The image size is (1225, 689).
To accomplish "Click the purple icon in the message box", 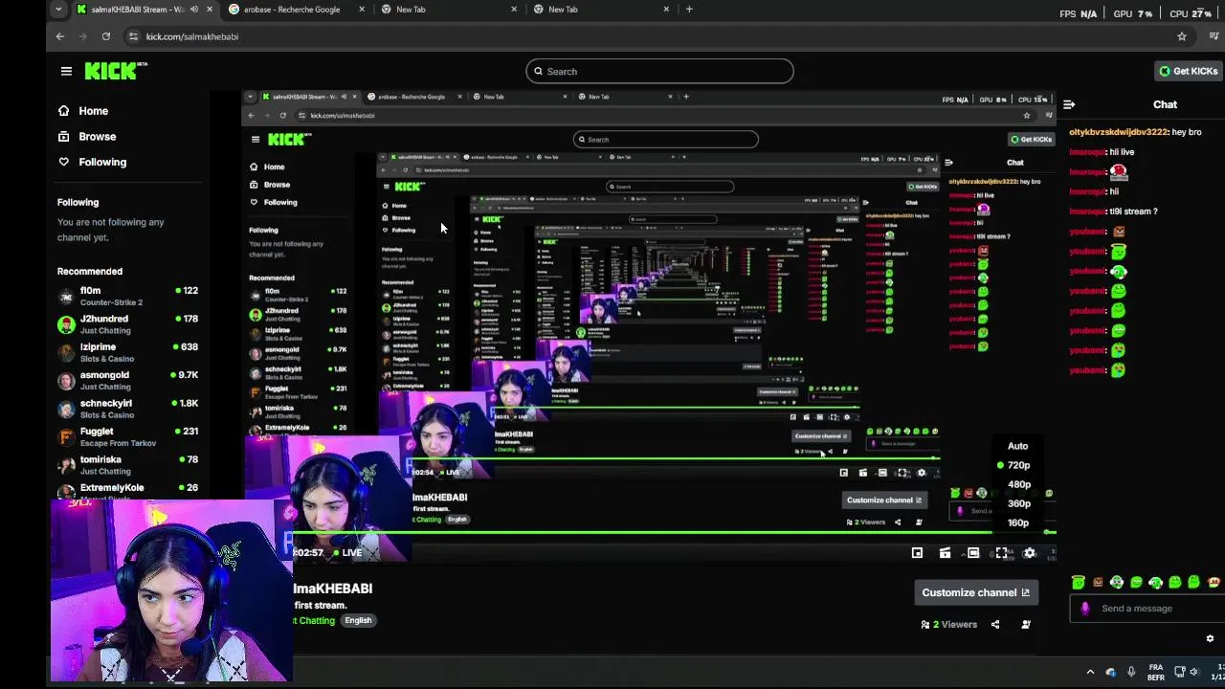I will coord(1084,609).
